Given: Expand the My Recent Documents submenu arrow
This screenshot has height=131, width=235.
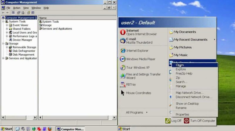Looking at the screenshot, I should [x=214, y=39].
